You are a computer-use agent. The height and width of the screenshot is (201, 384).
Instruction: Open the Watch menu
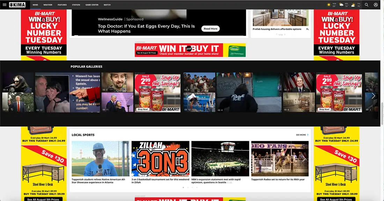coord(107,5)
